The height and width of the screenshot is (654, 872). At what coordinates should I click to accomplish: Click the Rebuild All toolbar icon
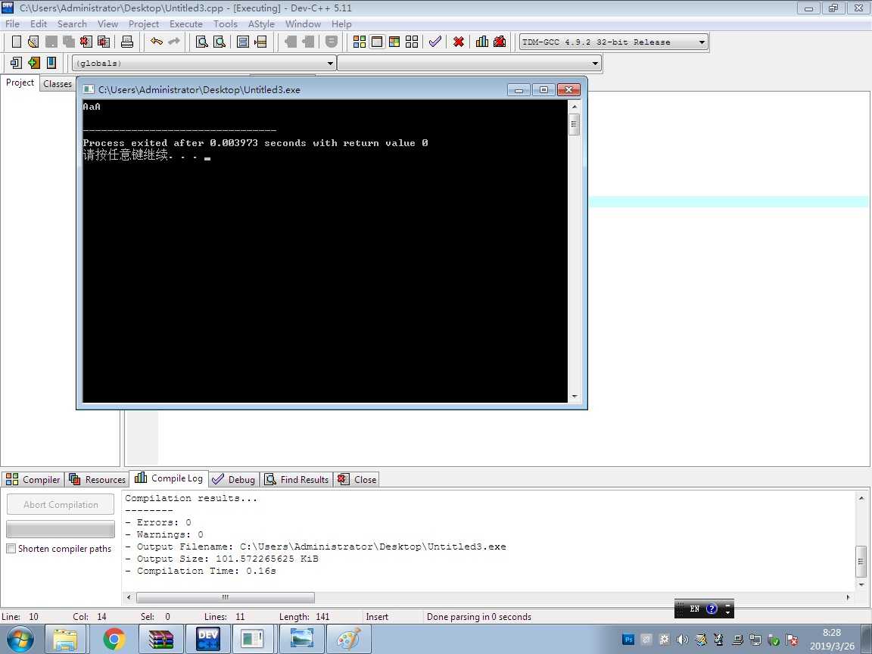pyautogui.click(x=412, y=42)
